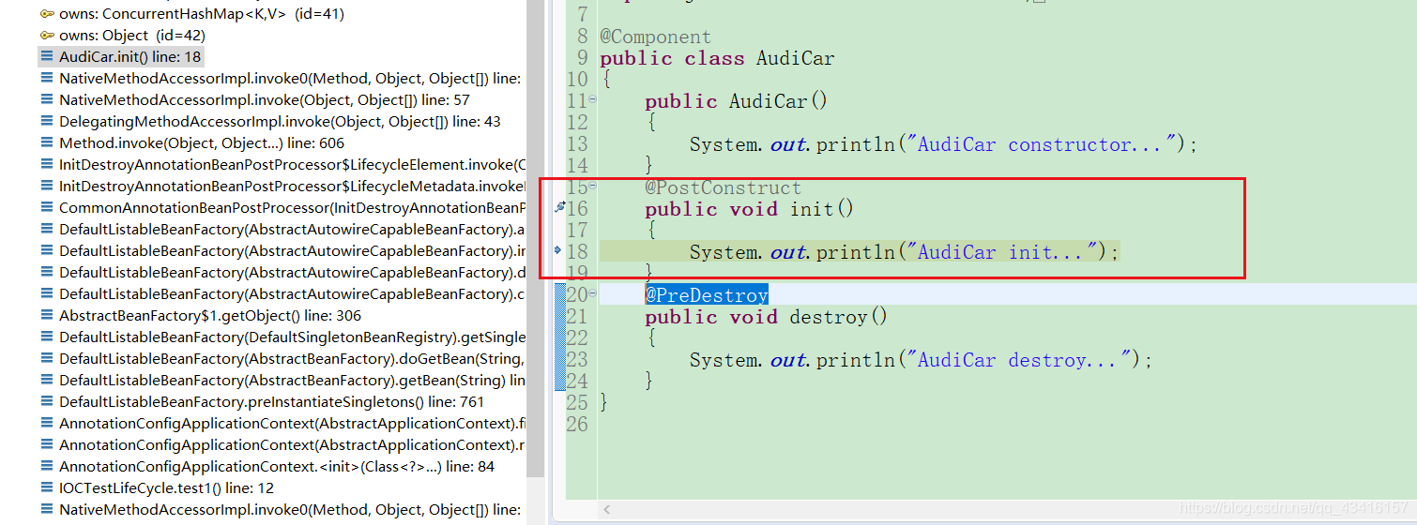Click the frame icon for AnnotationConfigApplicationContext.<init> line: 84
This screenshot has height=525, width=1417.
pos(47,467)
